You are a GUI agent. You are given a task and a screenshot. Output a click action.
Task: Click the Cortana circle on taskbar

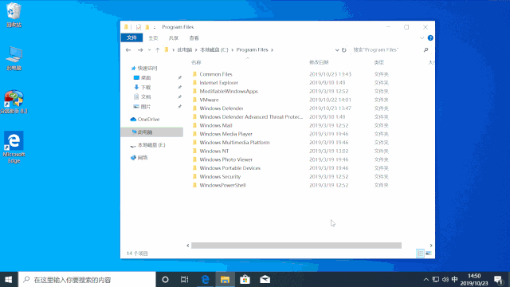pyautogui.click(x=165, y=280)
